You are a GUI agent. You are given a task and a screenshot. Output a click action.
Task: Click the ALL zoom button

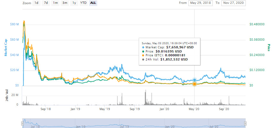pyautogui.click(x=93, y=3)
